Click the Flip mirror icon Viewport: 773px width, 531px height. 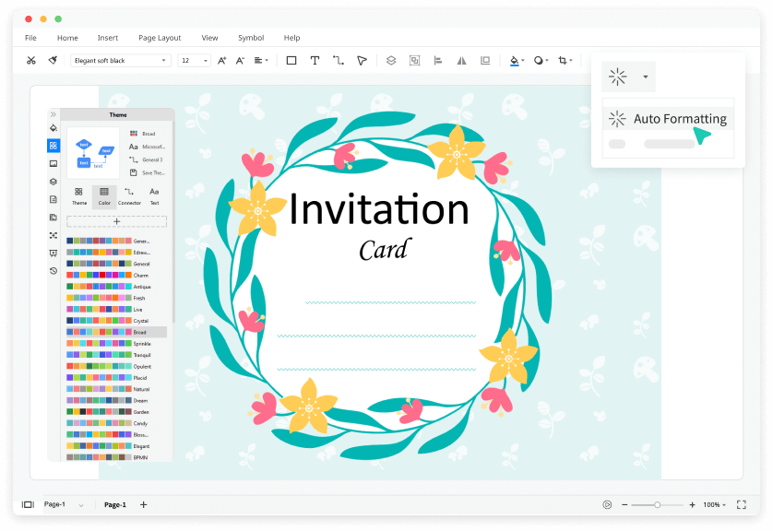[461, 60]
